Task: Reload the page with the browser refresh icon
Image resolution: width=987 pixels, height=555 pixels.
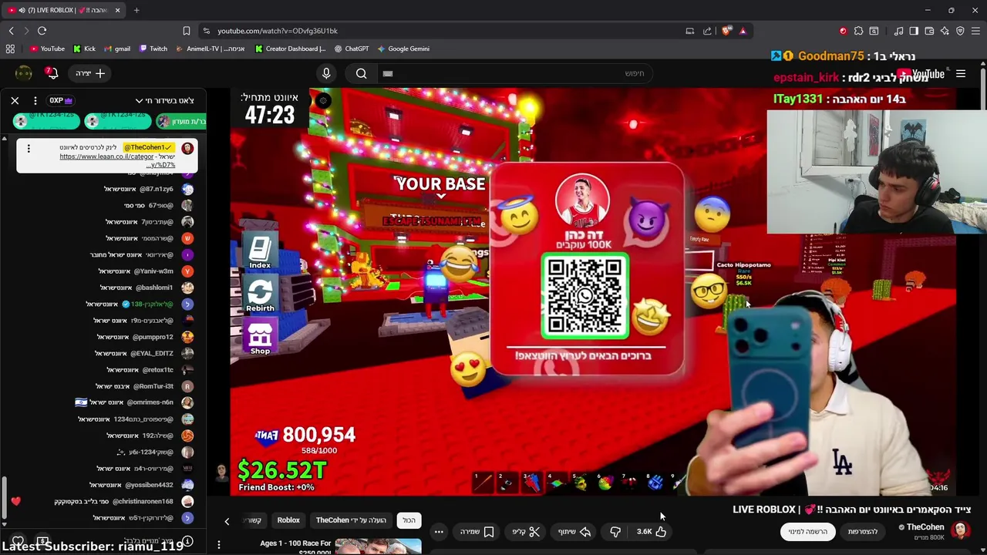Action: pos(42,31)
